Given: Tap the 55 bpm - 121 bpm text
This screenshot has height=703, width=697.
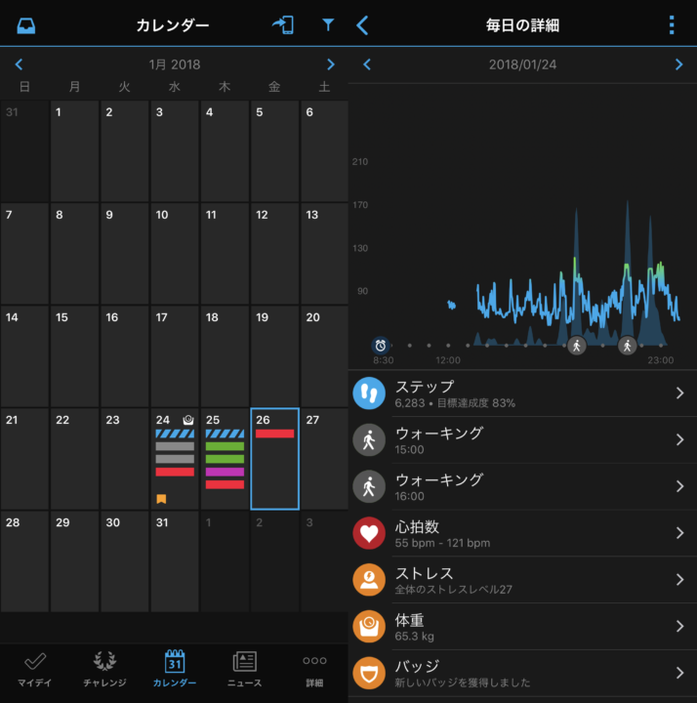Looking at the screenshot, I should tap(442, 543).
